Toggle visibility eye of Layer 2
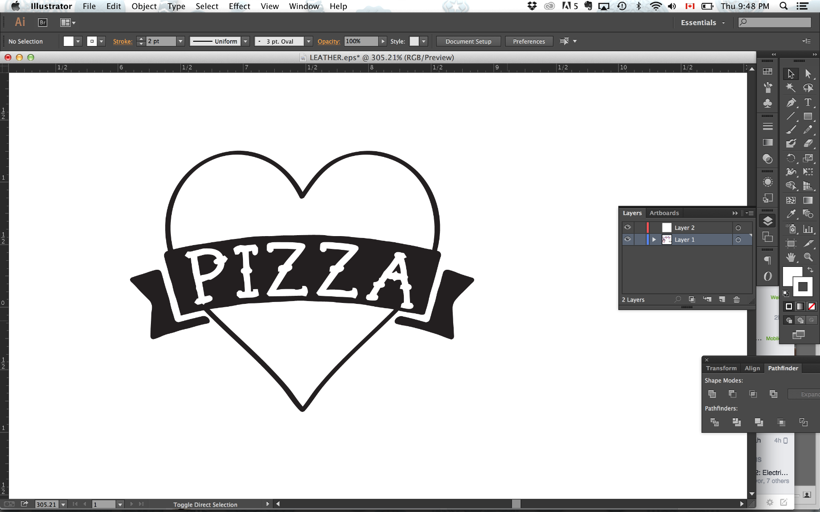Screen dimensions: 820x512 [x=627, y=228]
